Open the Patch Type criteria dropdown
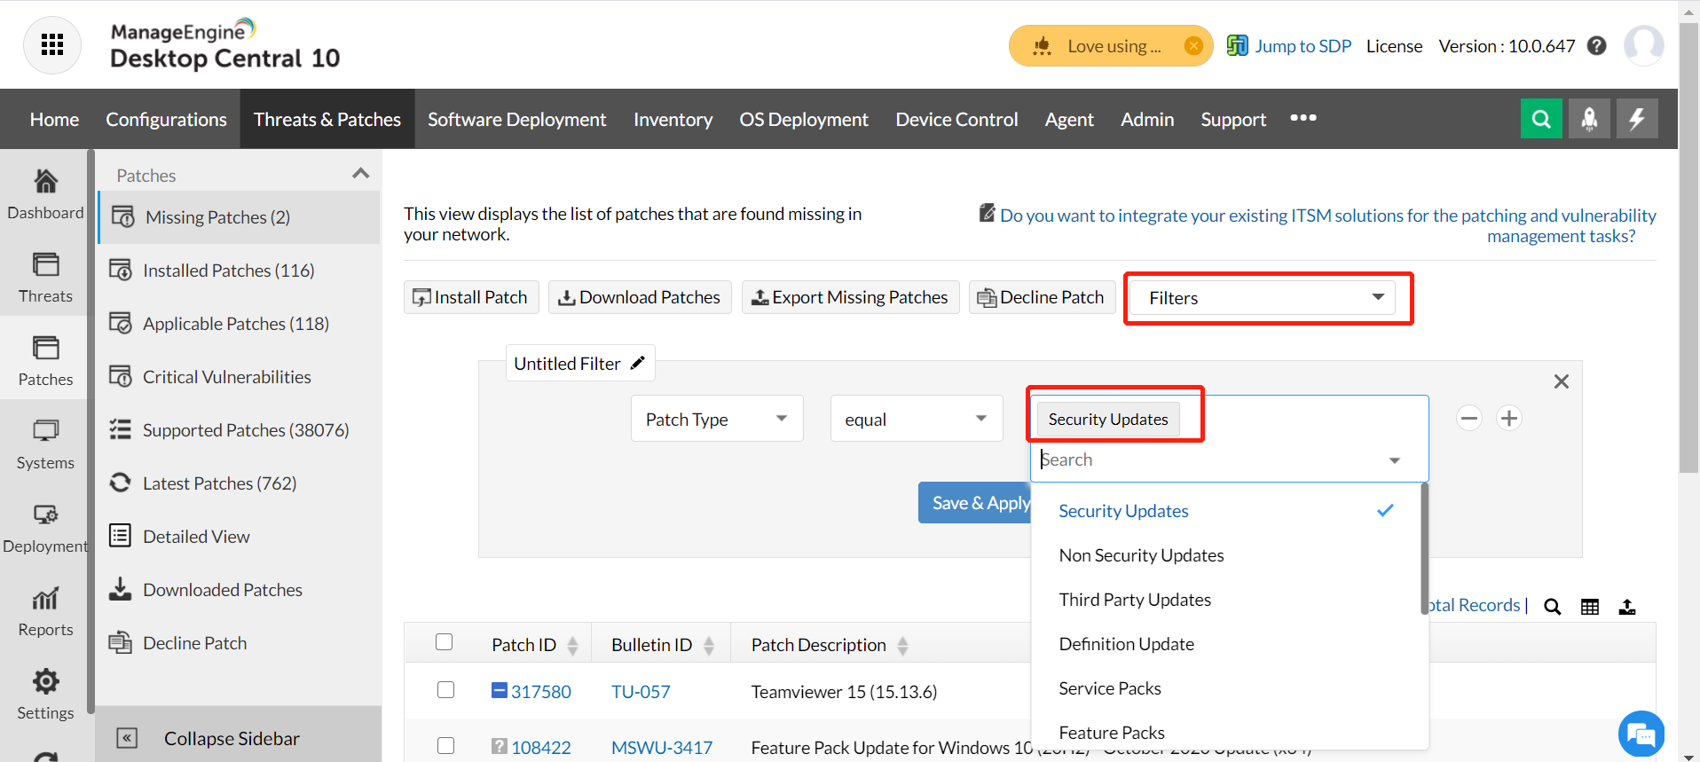This screenshot has height=762, width=1700. pyautogui.click(x=717, y=419)
